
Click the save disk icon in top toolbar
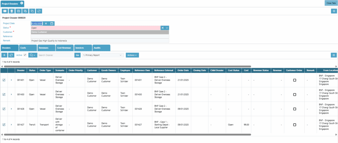[x=19, y=11]
